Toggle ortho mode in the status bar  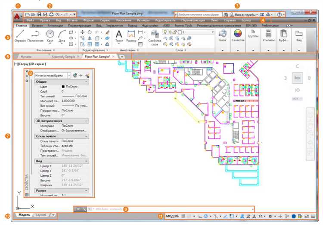point(200,216)
